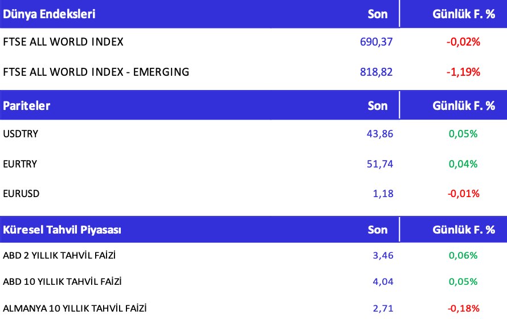Click the EURUSD pair label

tap(21, 194)
